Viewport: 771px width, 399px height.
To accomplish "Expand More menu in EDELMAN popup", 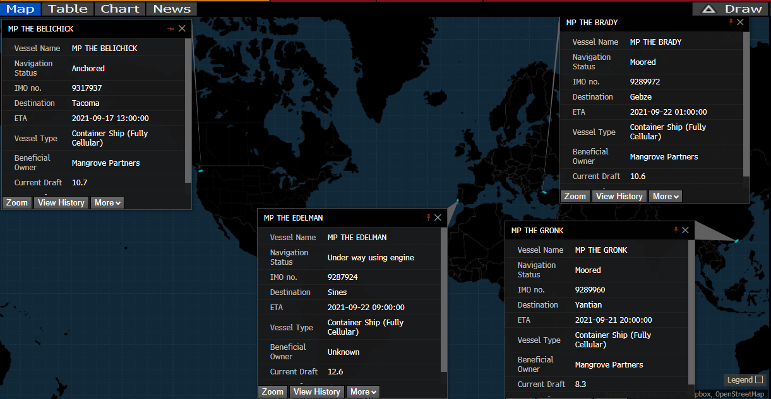I will 363,391.
